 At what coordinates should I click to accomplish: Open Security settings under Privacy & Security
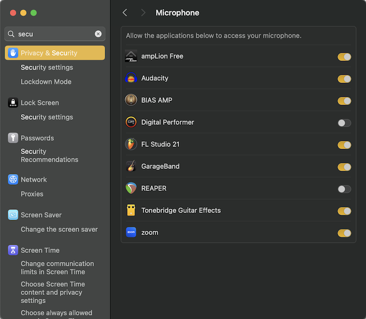[47, 68]
